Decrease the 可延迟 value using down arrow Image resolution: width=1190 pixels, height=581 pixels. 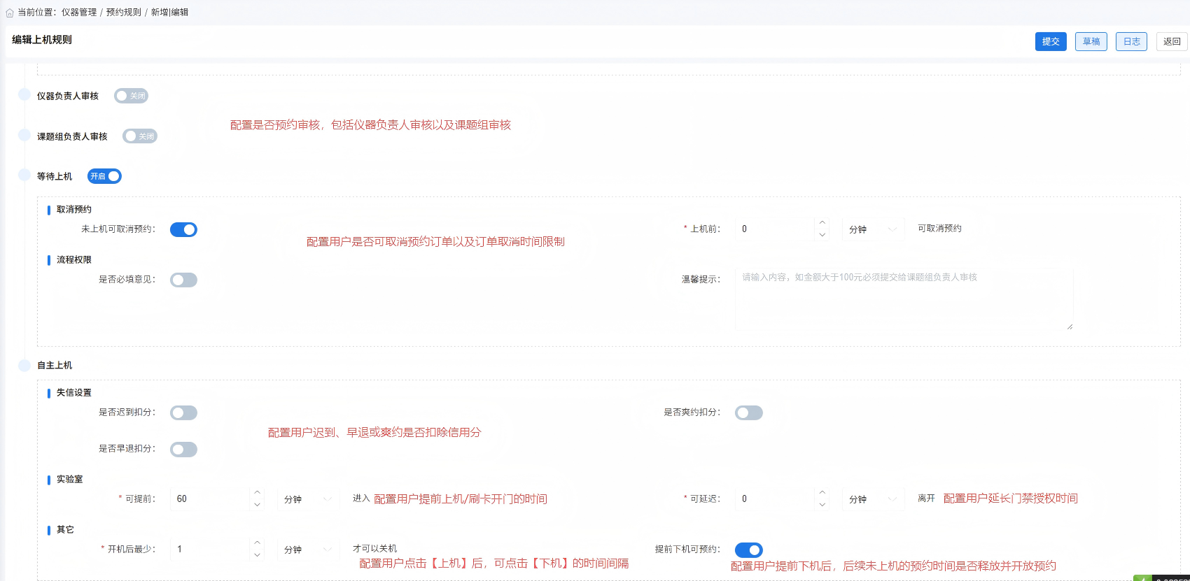click(x=822, y=505)
